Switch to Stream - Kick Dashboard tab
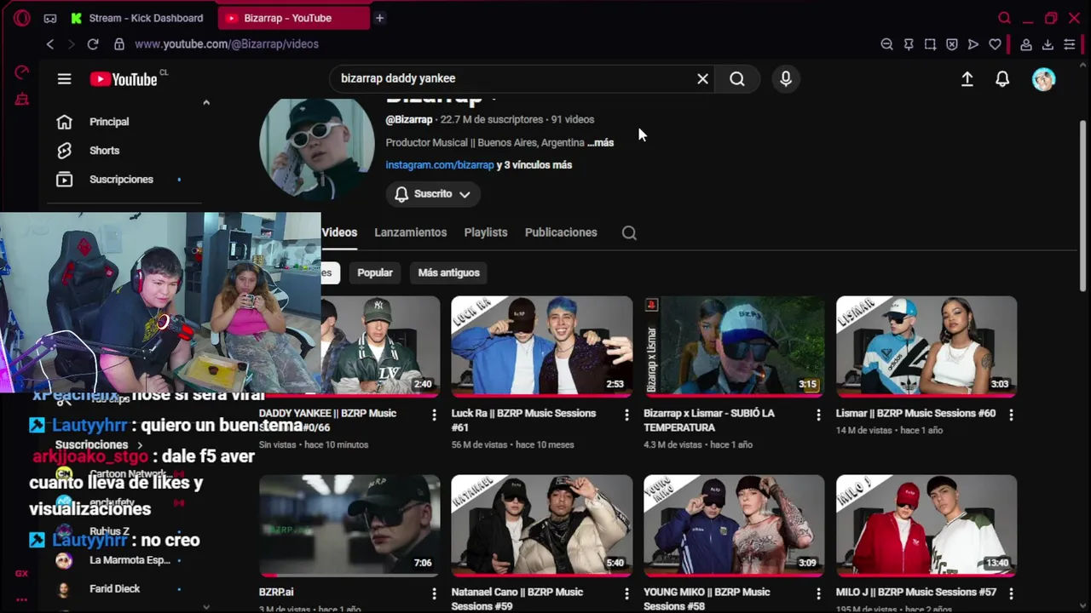The image size is (1091, 613). (x=137, y=18)
